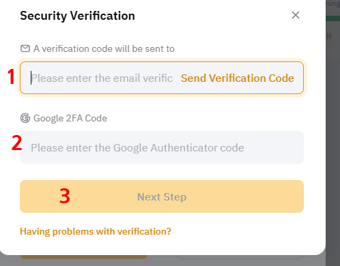
Task: Click the dimmed outlined button behind dialog
Action: [x=240, y=257]
